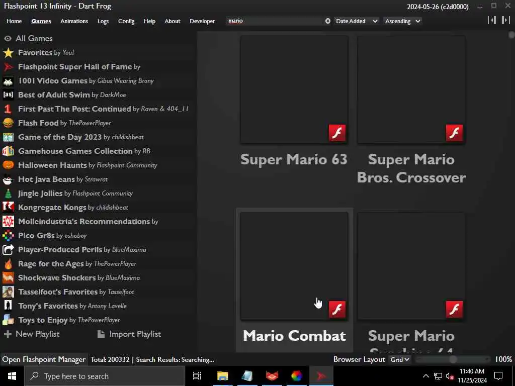The width and height of the screenshot is (515, 386).
Task: Click the Pico Gr8s icon
Action: (8, 235)
